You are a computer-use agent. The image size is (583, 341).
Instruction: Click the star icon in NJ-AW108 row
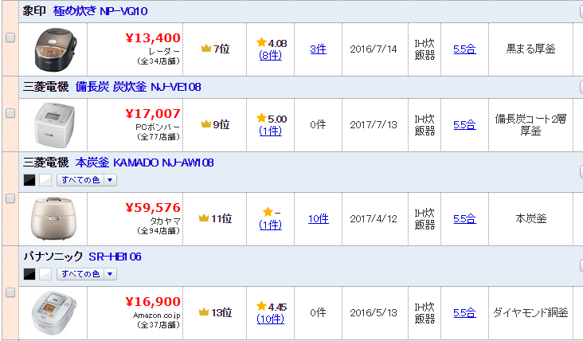[268, 212]
